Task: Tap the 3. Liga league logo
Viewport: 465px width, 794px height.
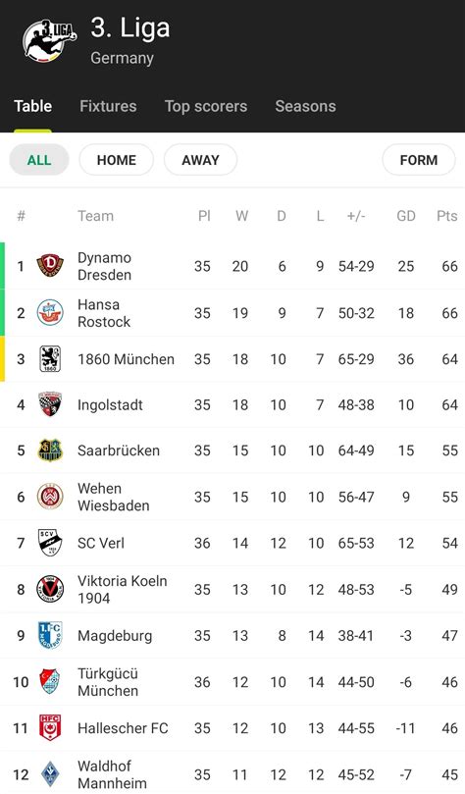Action: tap(50, 40)
